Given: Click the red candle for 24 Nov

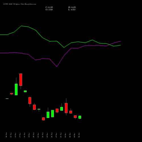Looking at the screenshot, I should [43, 119].
